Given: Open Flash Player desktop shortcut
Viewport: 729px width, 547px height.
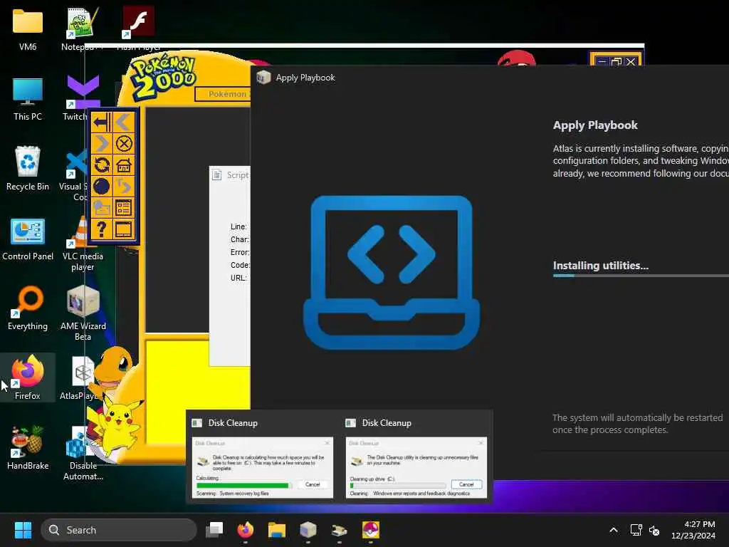Looking at the screenshot, I should coord(138,28).
